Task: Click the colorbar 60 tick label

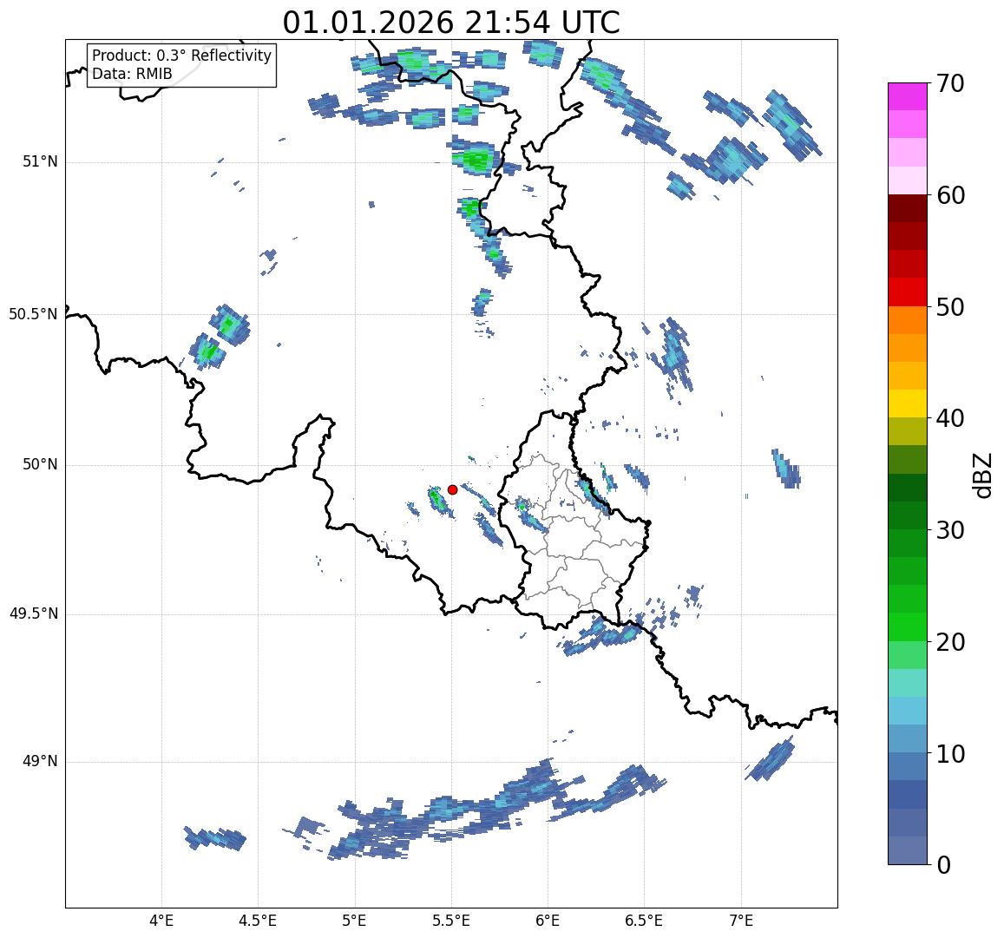Action: (x=950, y=195)
